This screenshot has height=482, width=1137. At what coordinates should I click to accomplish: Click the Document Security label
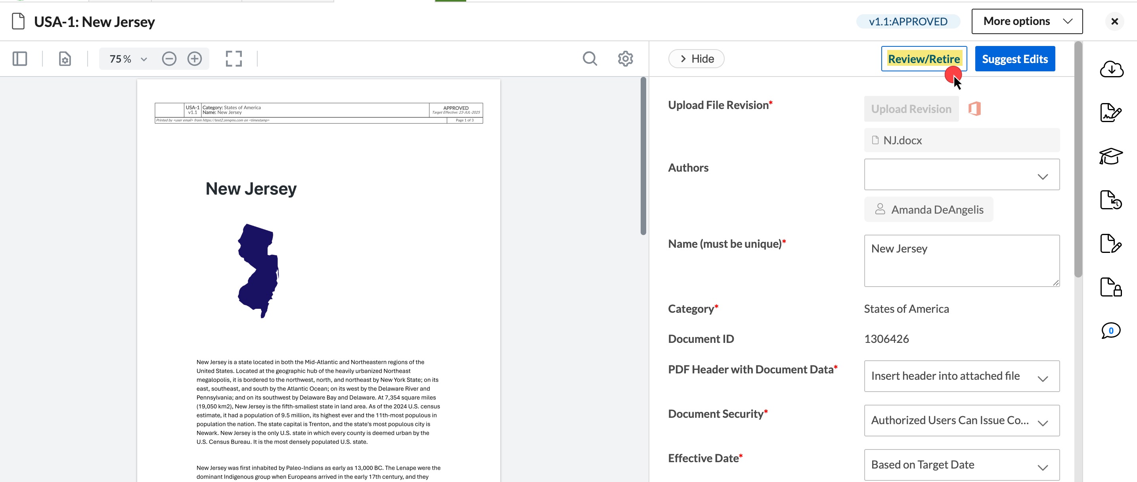click(718, 414)
